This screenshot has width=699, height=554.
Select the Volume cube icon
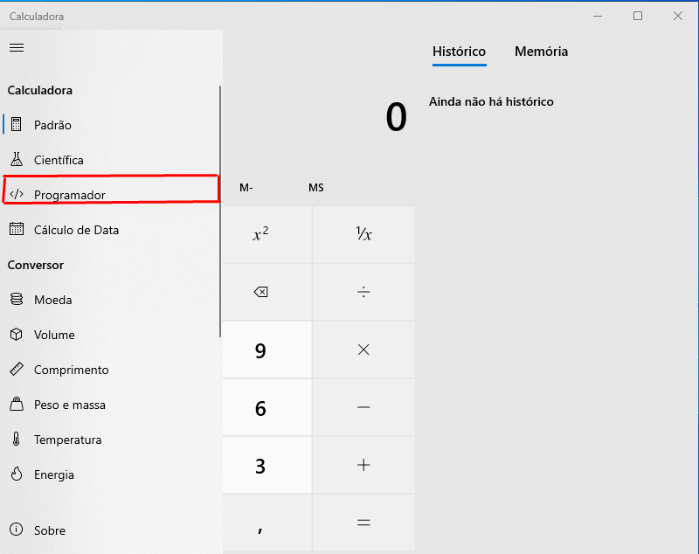[x=17, y=335]
